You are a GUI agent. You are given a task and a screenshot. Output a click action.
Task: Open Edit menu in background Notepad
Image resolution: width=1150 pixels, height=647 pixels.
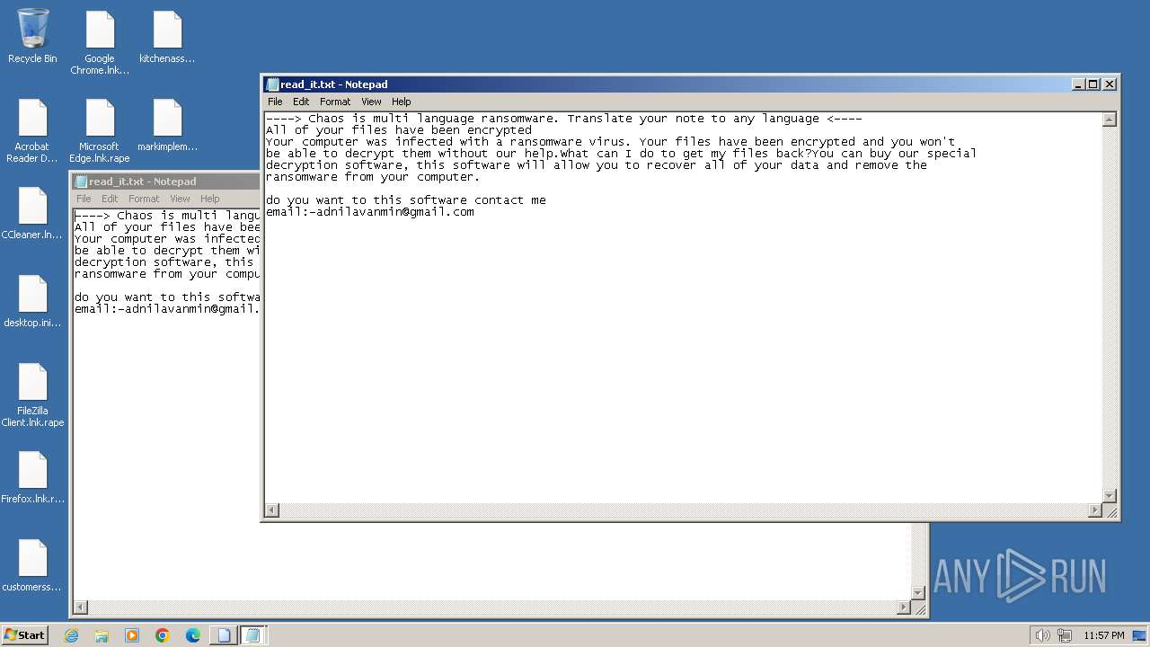[110, 199]
